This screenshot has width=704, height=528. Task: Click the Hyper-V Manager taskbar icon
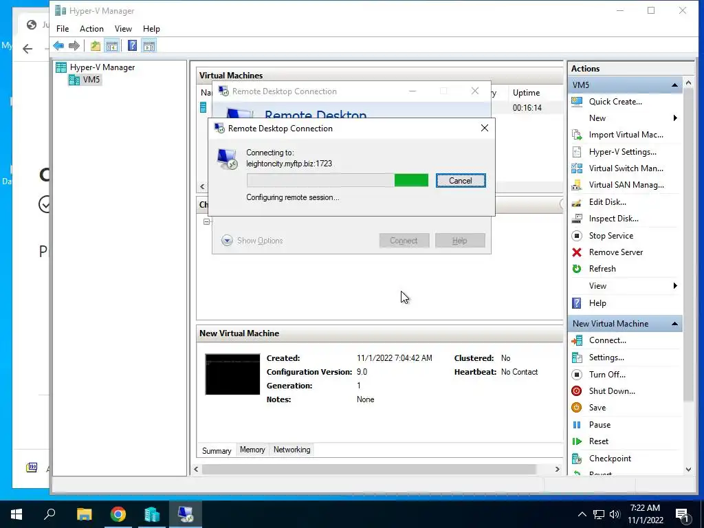tap(152, 514)
